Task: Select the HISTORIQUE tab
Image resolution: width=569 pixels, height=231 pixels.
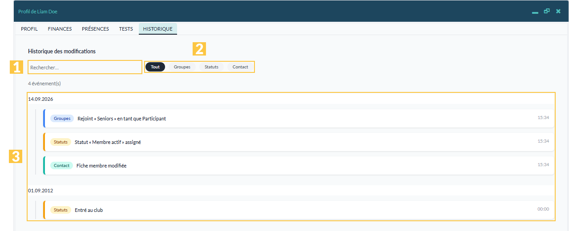Action: point(157,29)
